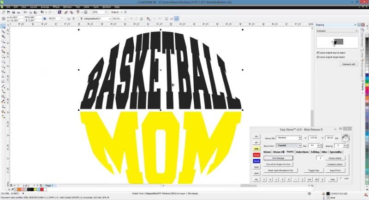Viewport: 369px width, 200px height.
Task: Select the Polygon tool
Action: coord(3,67)
